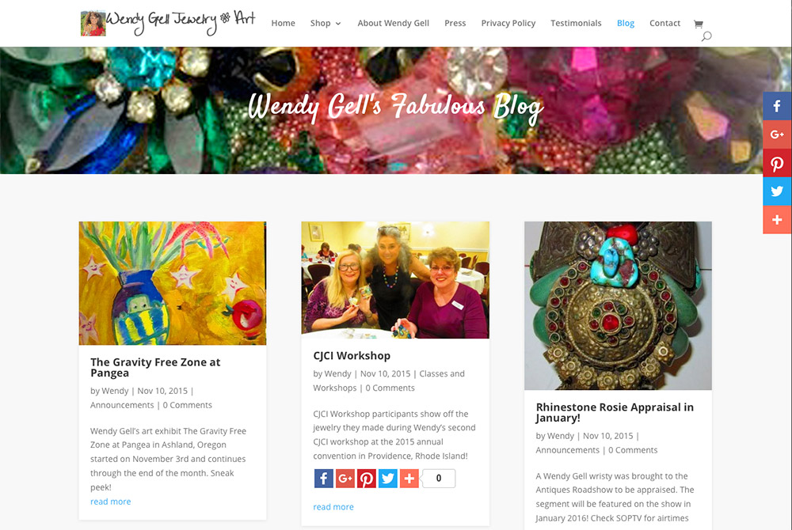
Task: Share on Google+ from the side bar
Action: point(777,134)
